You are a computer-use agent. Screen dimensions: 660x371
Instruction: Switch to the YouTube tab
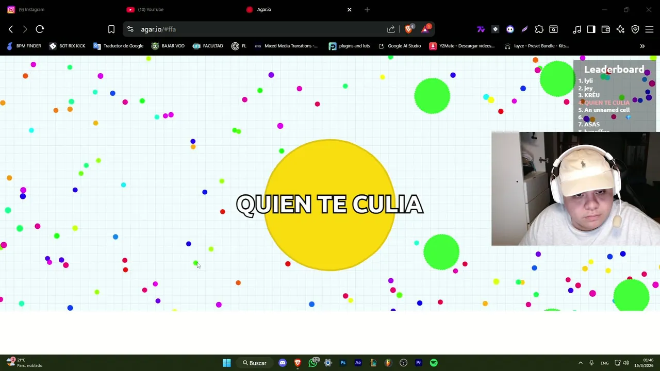pyautogui.click(x=178, y=9)
